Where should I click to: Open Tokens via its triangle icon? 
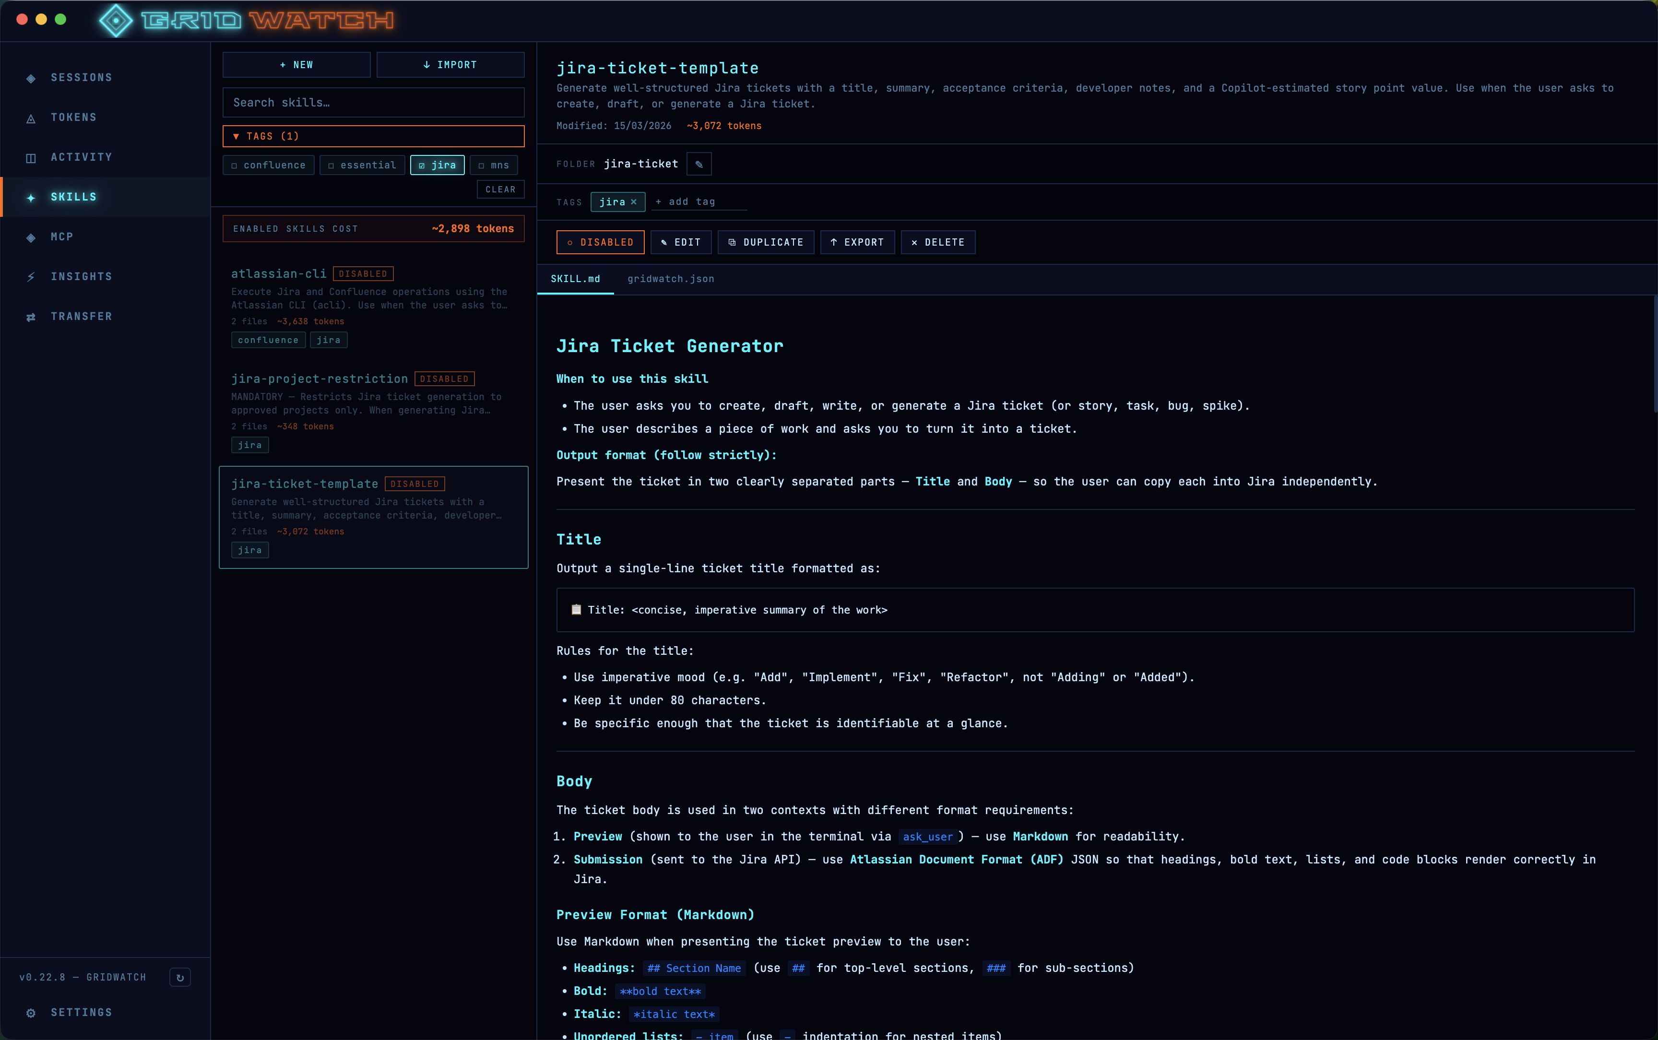tap(31, 118)
